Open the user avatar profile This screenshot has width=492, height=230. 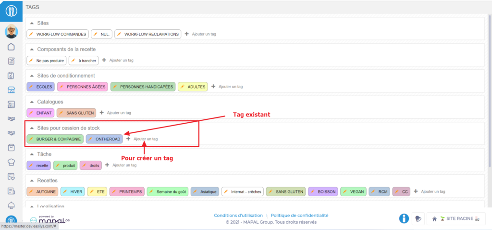coord(11,32)
